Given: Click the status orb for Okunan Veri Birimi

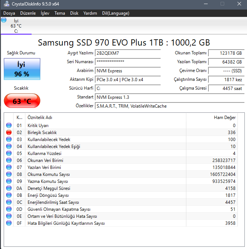Looking at the screenshot, I should [x=9, y=160].
